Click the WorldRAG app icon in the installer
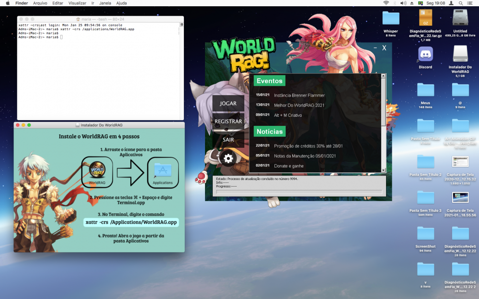This screenshot has width=479, height=299. (x=97, y=170)
